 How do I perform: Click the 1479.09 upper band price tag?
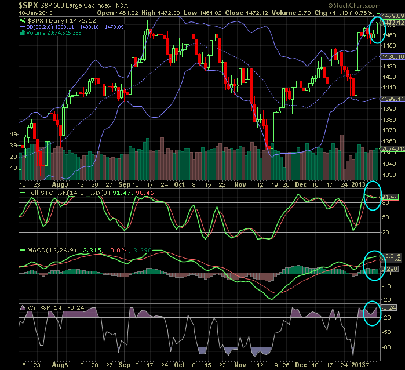(393, 16)
